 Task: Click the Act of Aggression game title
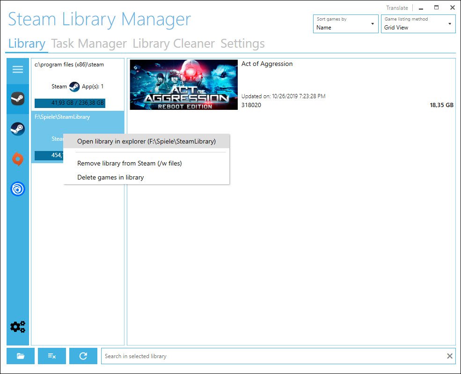[x=267, y=64]
